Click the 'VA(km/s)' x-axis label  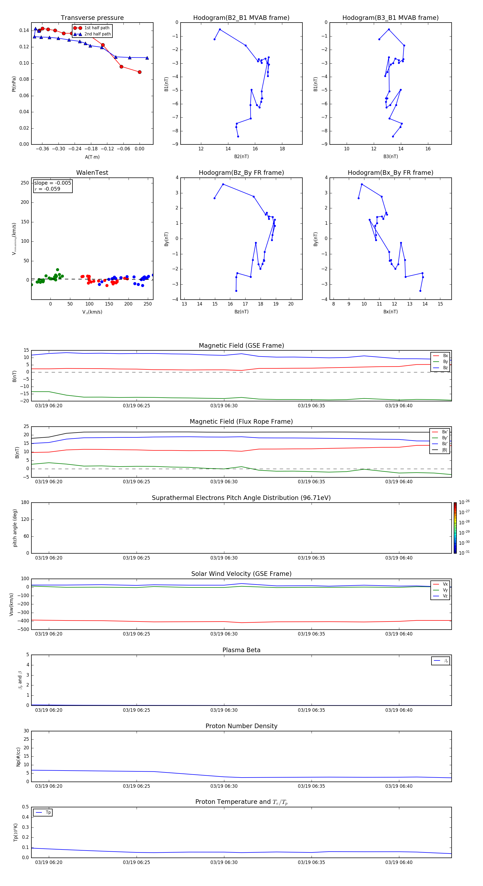(x=92, y=312)
